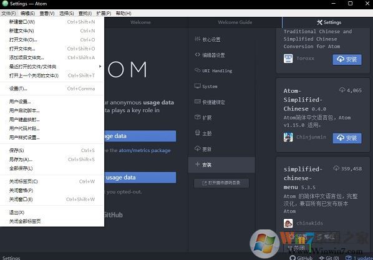Choose 关闭窗口(E) menu entry
This screenshot has width=373, height=260.
pos(52,200)
